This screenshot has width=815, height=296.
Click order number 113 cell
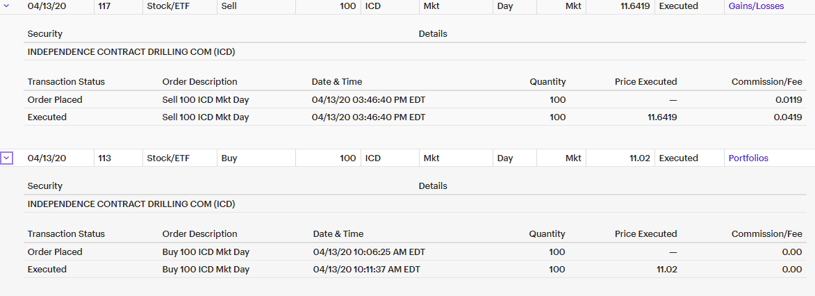(105, 158)
